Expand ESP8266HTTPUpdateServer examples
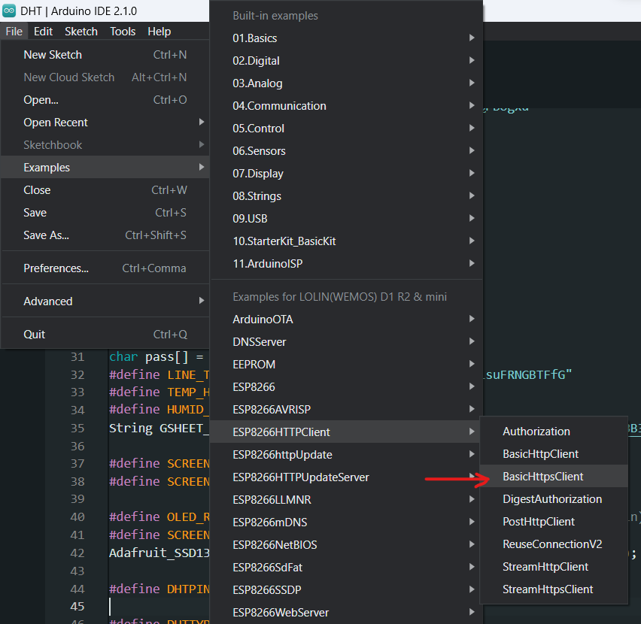 coord(346,477)
